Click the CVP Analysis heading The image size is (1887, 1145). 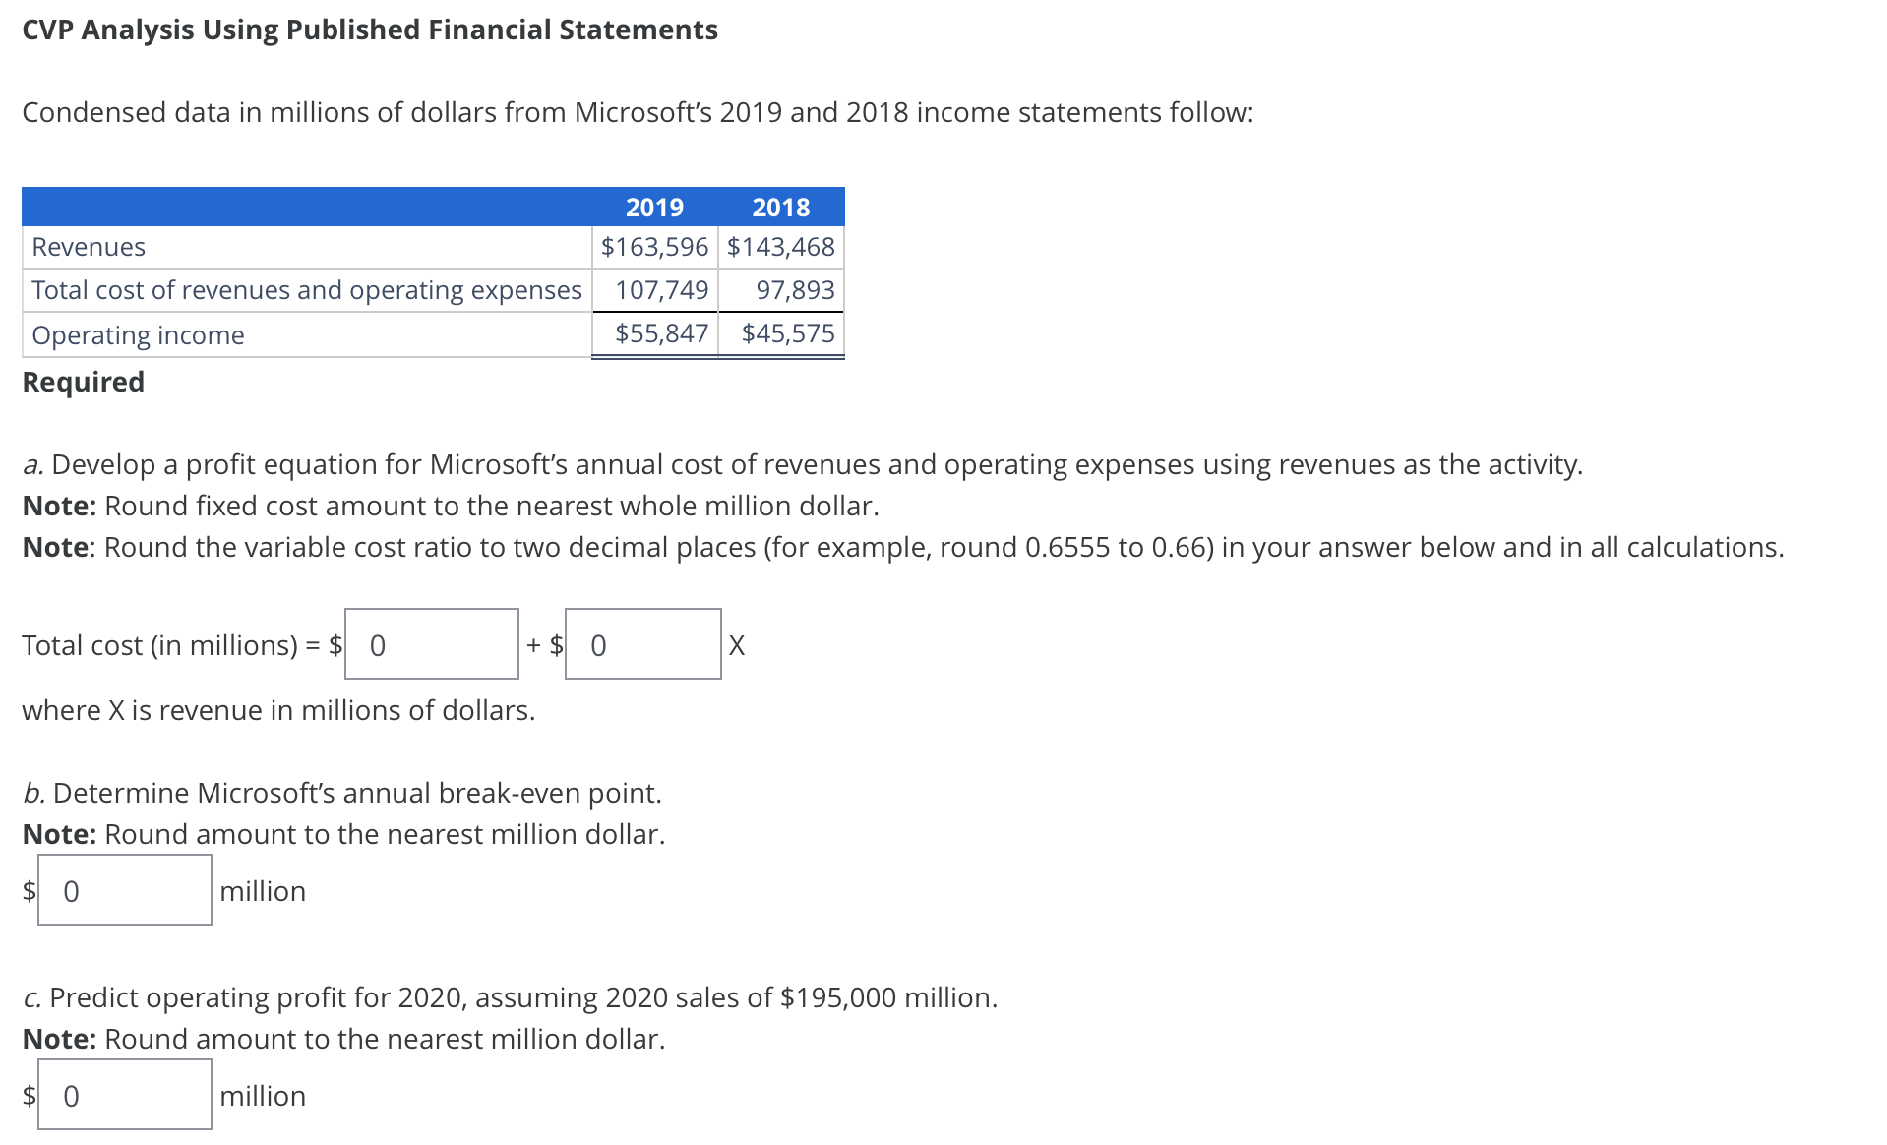(369, 30)
